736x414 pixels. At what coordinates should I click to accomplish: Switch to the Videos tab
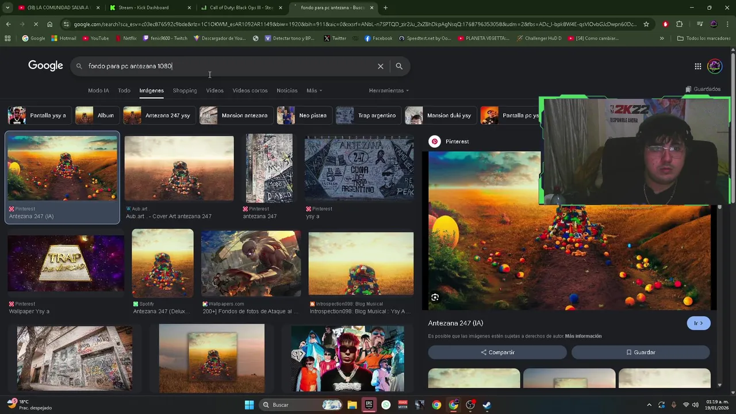pos(214,90)
